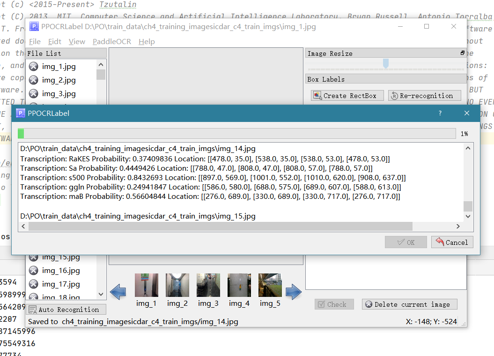
Task: Click the PPOCRLabel dialog help question mark
Action: click(x=440, y=114)
